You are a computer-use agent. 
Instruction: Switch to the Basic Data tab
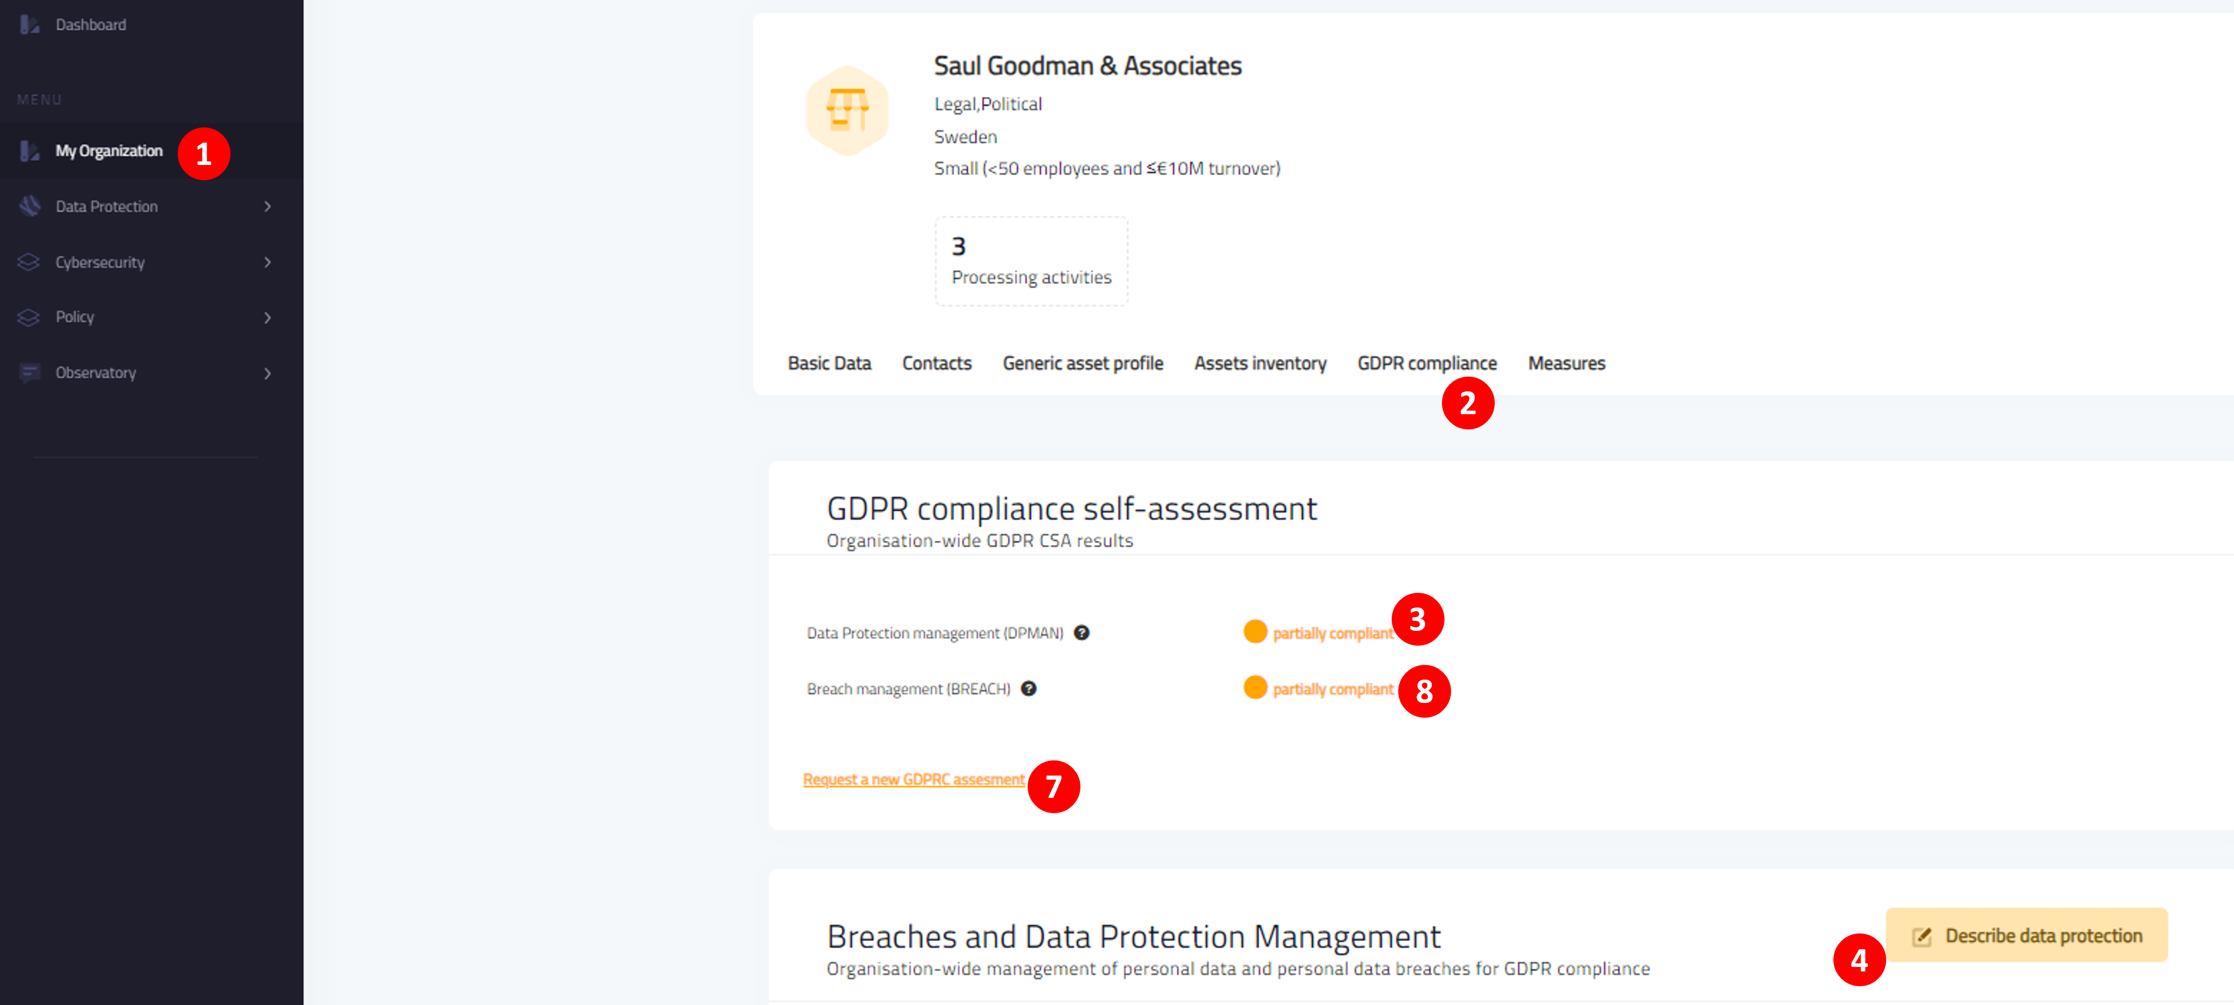829,363
